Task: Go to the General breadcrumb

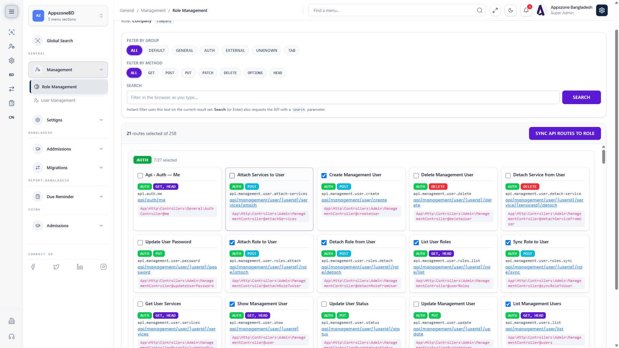Action: pos(127,10)
